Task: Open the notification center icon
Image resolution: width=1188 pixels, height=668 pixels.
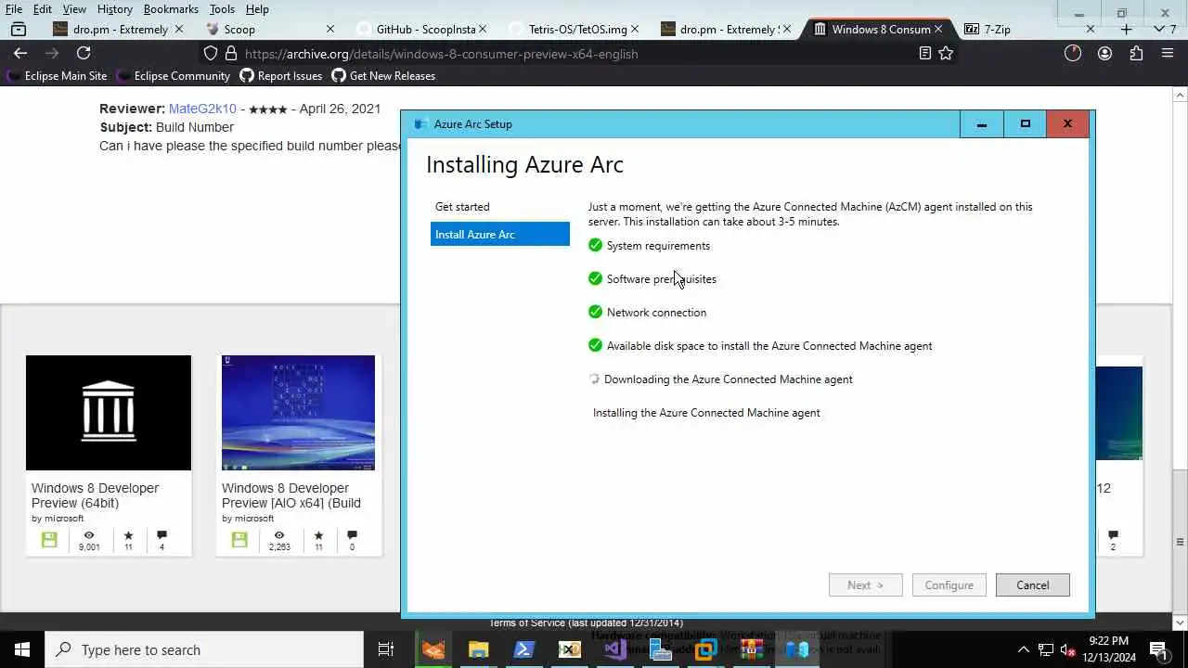Action: coord(1158,649)
